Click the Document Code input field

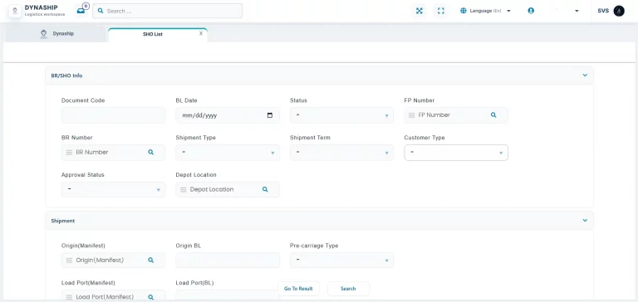tap(114, 115)
